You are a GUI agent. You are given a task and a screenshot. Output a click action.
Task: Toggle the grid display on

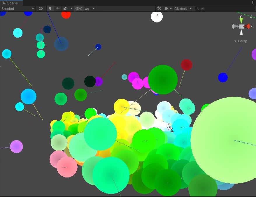coord(87,8)
